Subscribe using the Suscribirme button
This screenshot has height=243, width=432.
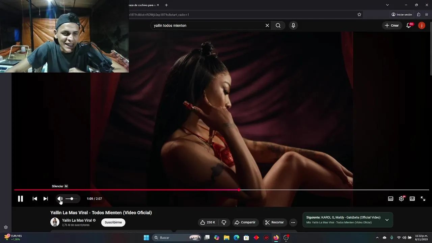pyautogui.click(x=113, y=222)
